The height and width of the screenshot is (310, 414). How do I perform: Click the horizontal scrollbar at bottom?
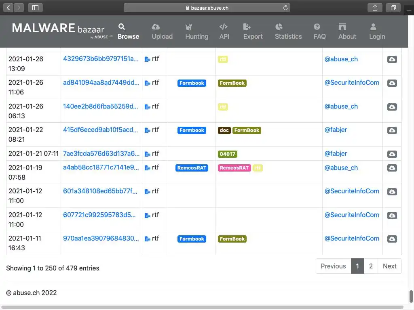(202, 307)
